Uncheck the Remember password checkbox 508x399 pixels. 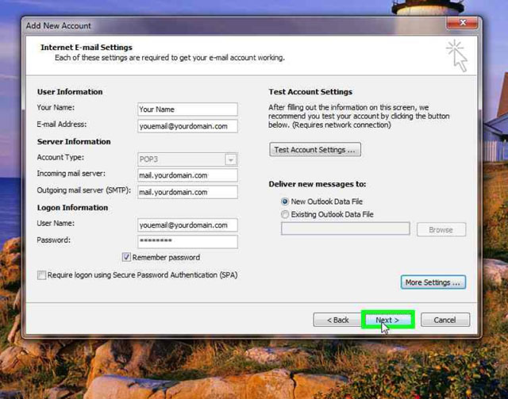coord(126,257)
